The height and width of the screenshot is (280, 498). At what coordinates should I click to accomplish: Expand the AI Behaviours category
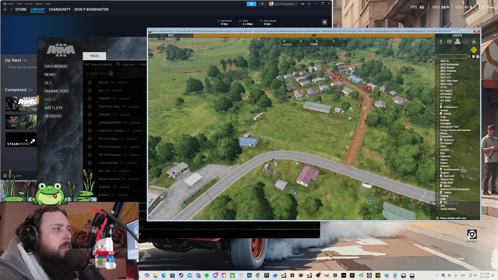click(x=438, y=107)
